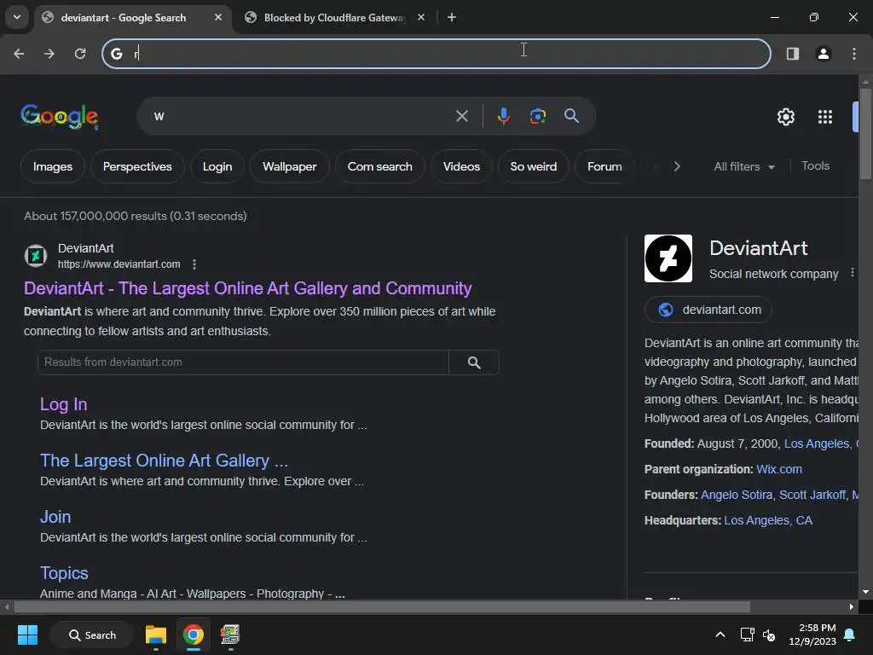873x655 pixels.
Task: Click the Results from deviantart.com search field
Action: [243, 362]
